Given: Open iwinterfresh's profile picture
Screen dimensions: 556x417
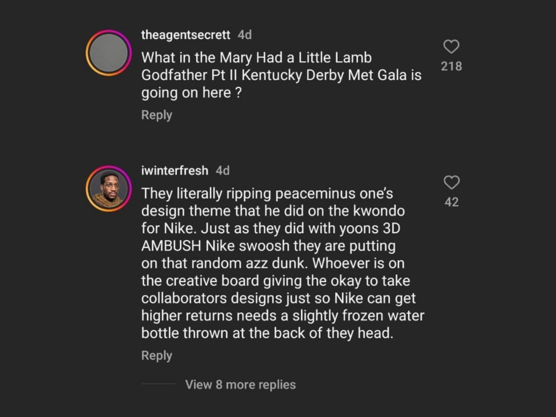Looking at the screenshot, I should 109,189.
